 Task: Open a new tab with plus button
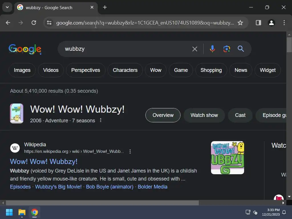coord(105,7)
